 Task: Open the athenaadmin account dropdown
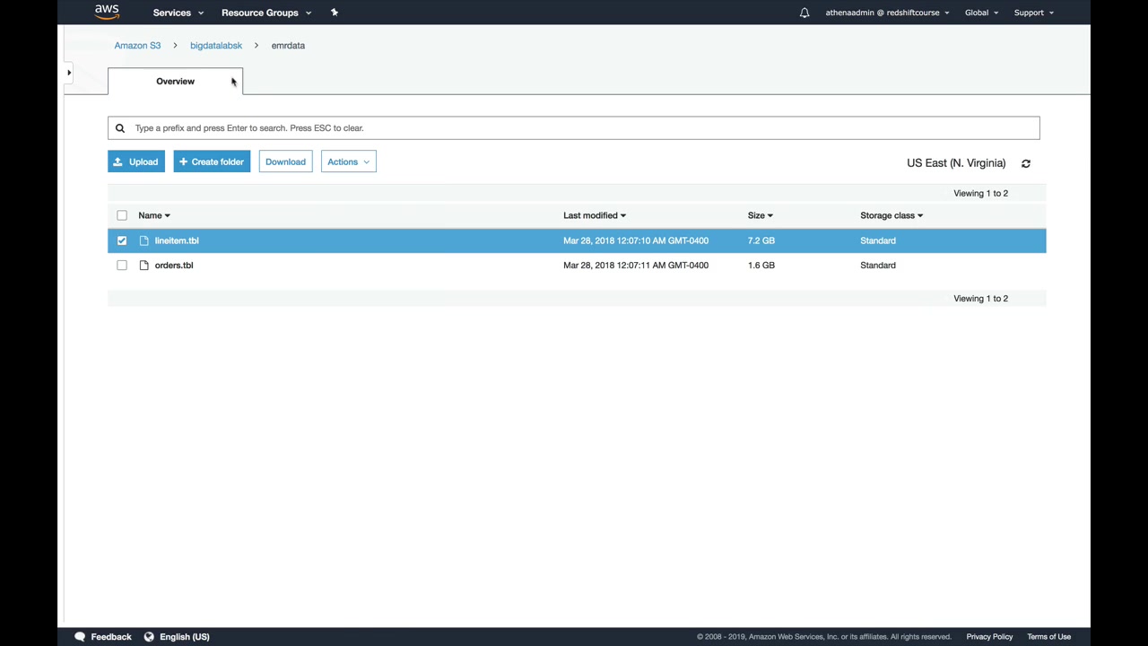(887, 13)
